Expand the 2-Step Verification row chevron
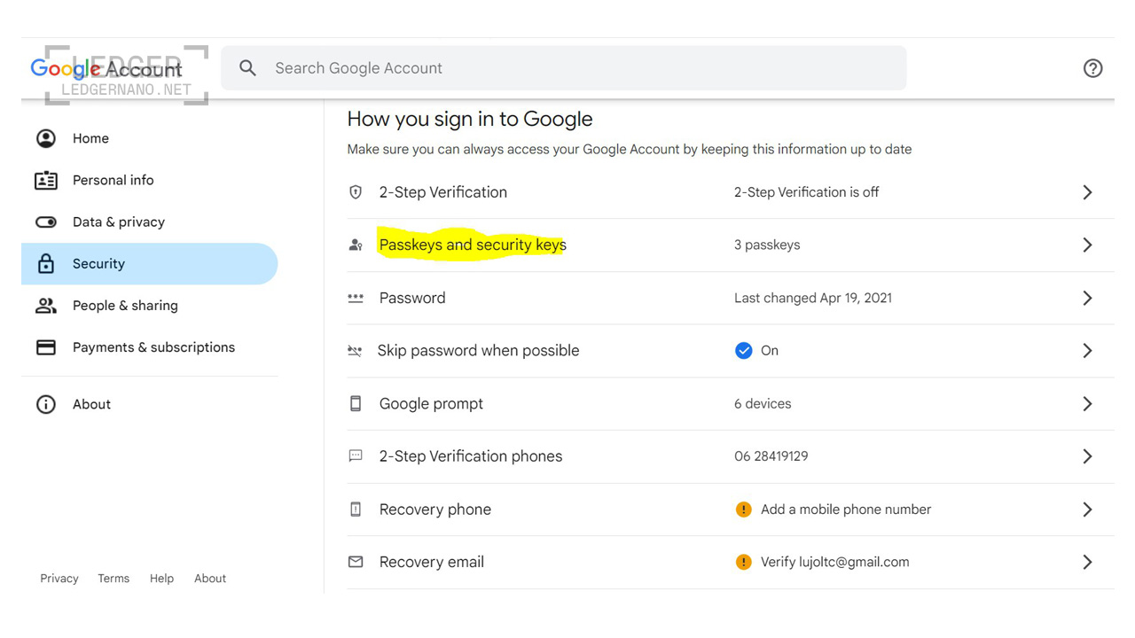The width and height of the screenshot is (1135, 638). (x=1087, y=192)
